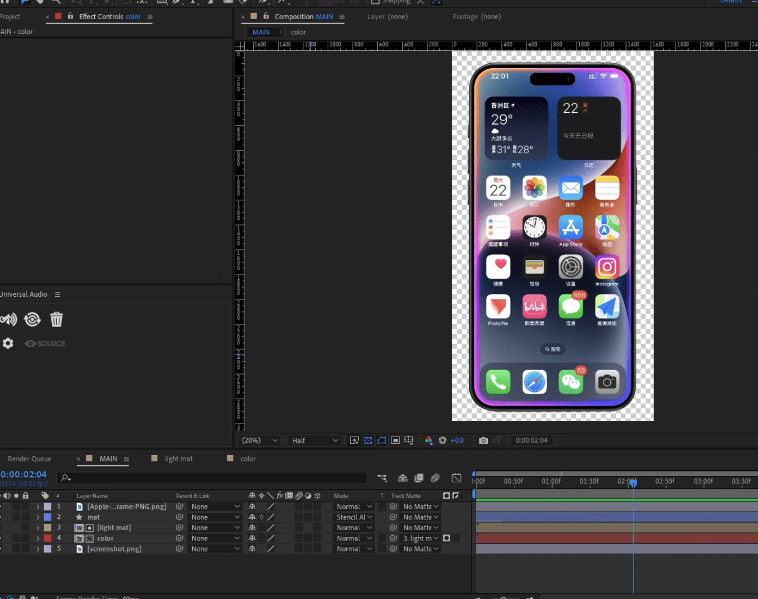Open the MAIN timeline panel menu
This screenshot has height=599, width=758.
click(126, 459)
